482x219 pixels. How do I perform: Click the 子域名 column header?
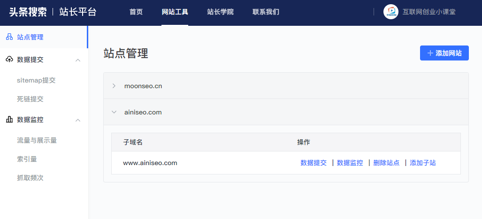[133, 142]
